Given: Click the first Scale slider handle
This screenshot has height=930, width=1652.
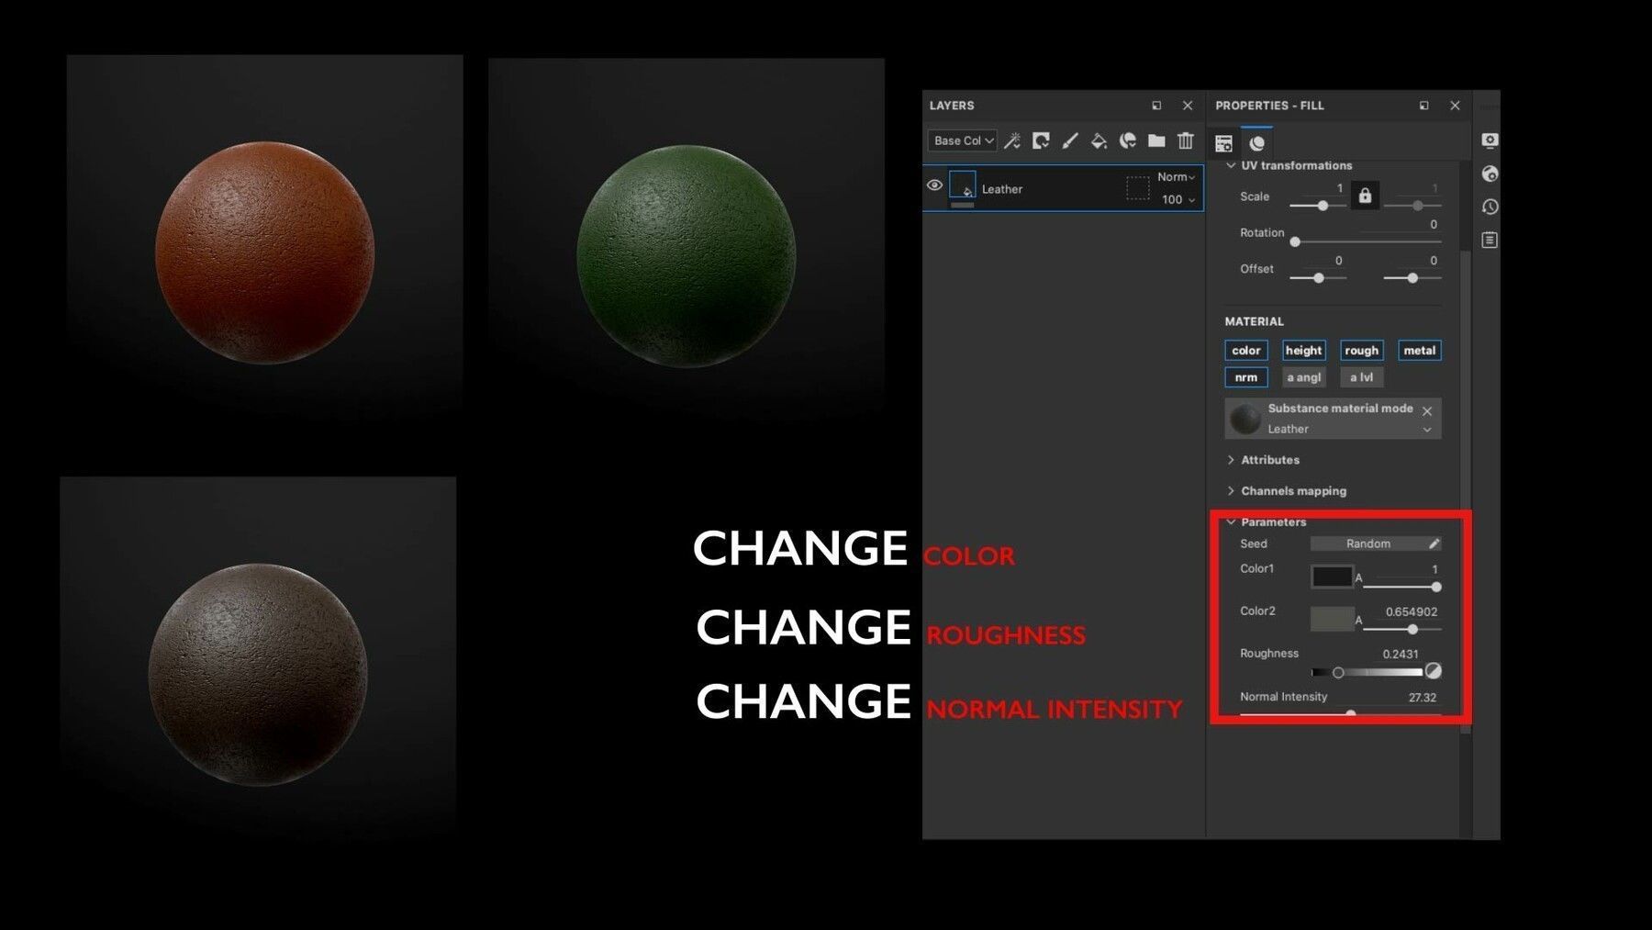Looking at the screenshot, I should [1323, 206].
